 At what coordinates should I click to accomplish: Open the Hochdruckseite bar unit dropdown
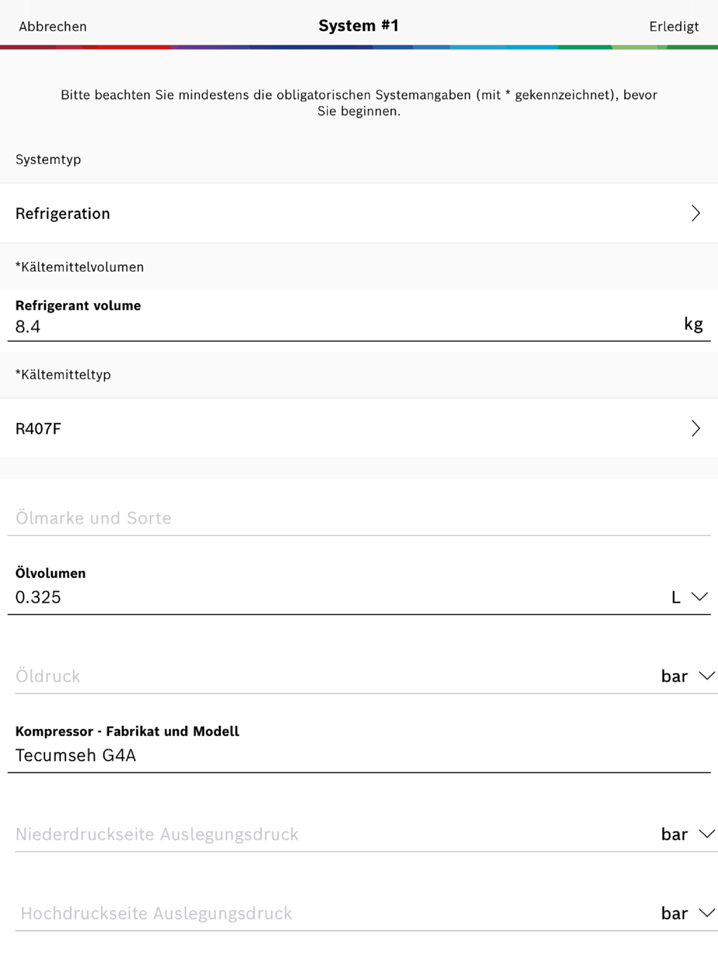[x=688, y=913]
